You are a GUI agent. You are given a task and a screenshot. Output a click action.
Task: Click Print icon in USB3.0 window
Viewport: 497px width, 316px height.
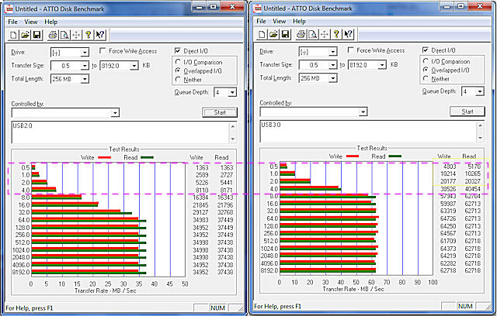coord(301,34)
